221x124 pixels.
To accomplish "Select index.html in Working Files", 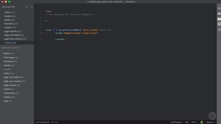I will (x=10, y=12).
